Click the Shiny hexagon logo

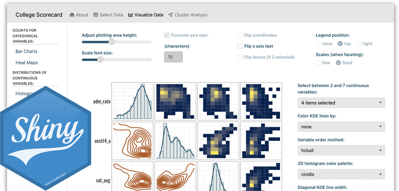pos(45,138)
